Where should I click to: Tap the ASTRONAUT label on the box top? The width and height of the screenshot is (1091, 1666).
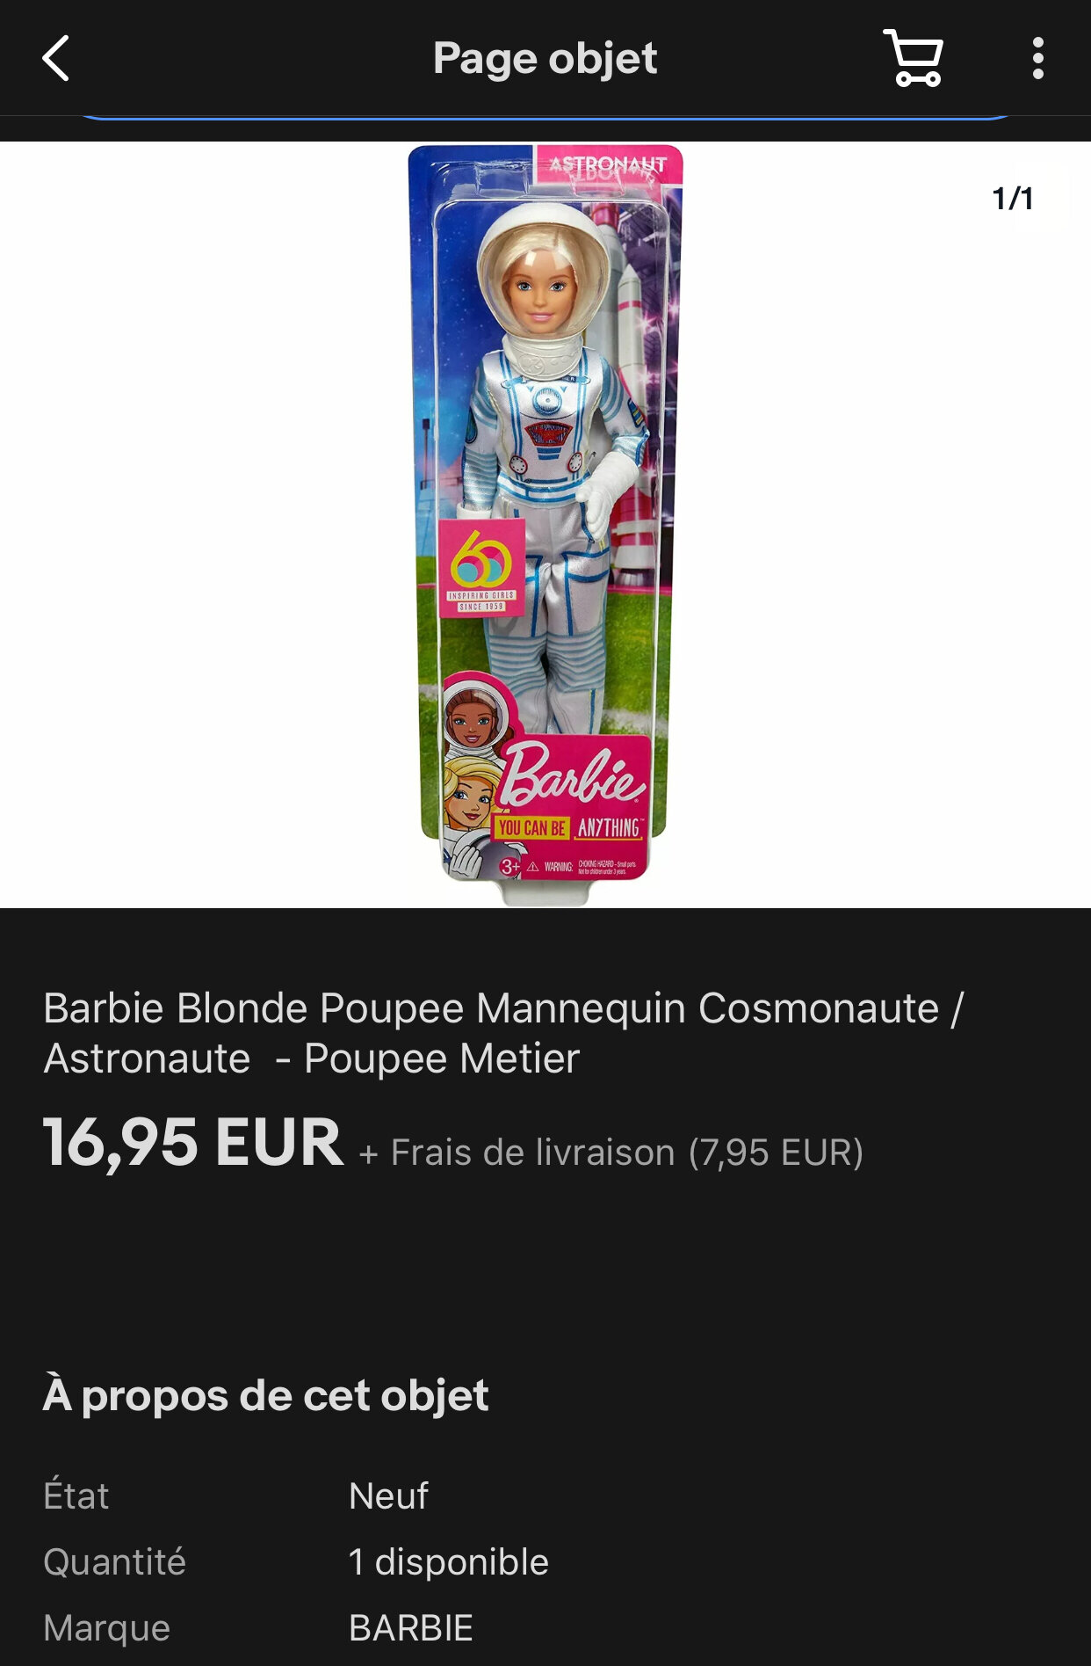point(608,164)
